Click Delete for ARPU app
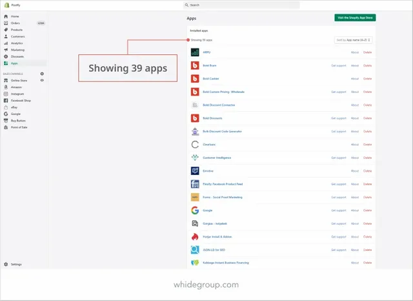This screenshot has height=301, width=413. (x=367, y=52)
